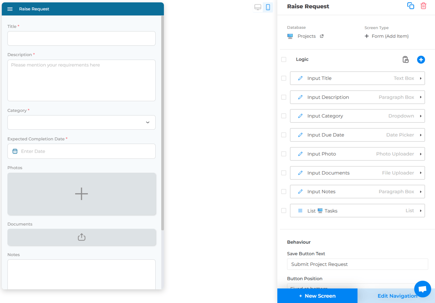Delete the Raise Request screen
Screen dimensions: 435x303
[x=424, y=6]
